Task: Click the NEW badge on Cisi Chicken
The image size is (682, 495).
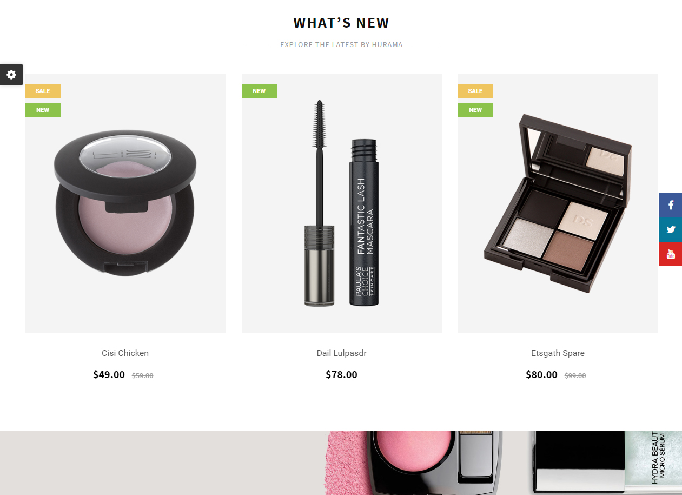Action: [43, 110]
